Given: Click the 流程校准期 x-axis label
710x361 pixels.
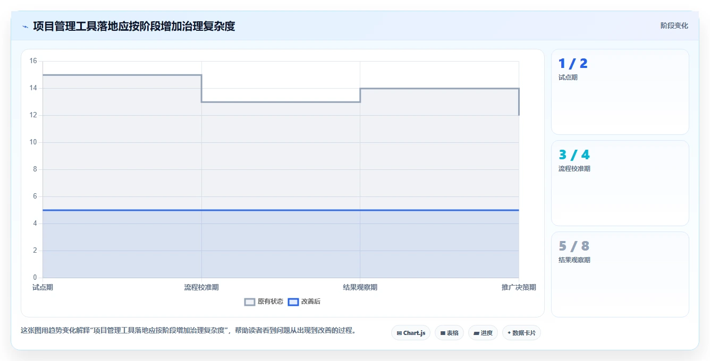Looking at the screenshot, I should point(201,287).
